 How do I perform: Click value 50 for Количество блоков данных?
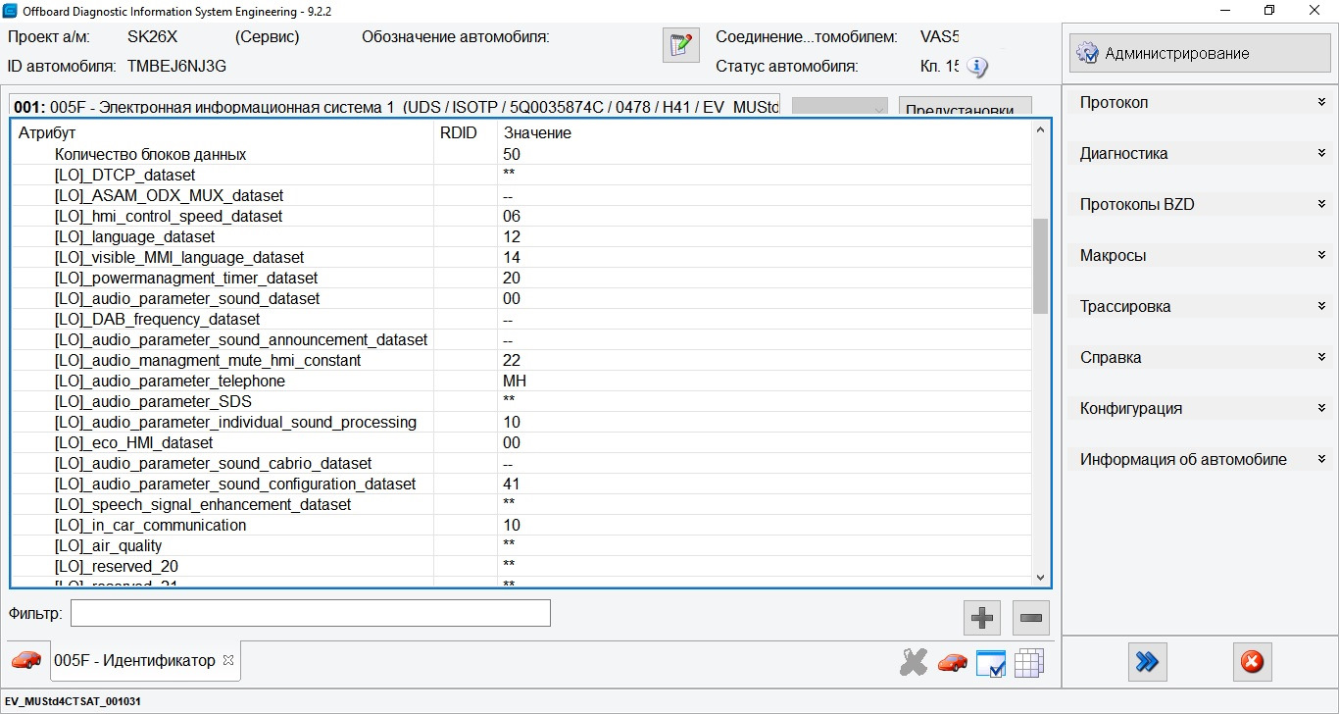pos(512,154)
